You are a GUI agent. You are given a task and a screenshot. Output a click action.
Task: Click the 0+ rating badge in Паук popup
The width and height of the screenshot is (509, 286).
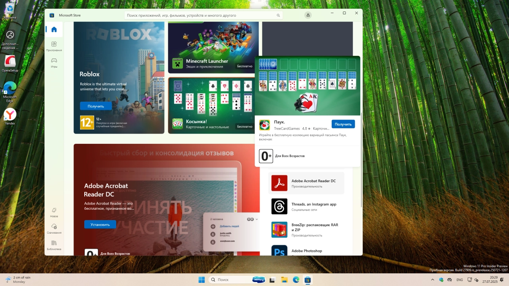pyautogui.click(x=266, y=156)
